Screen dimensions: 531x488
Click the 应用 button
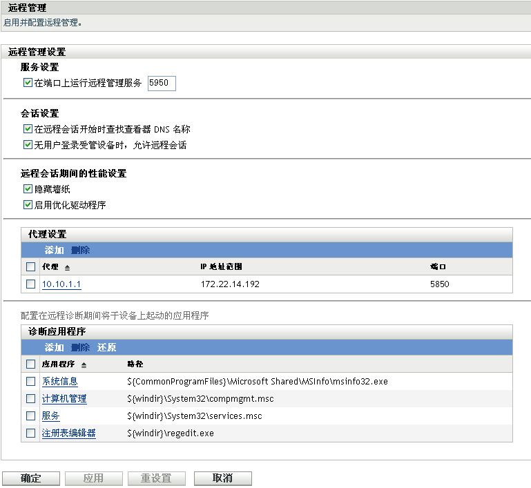tap(94, 478)
